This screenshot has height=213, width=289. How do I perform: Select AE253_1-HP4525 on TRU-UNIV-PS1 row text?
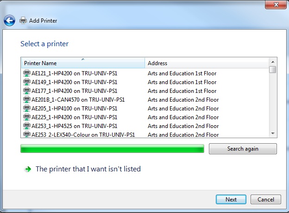74,126
